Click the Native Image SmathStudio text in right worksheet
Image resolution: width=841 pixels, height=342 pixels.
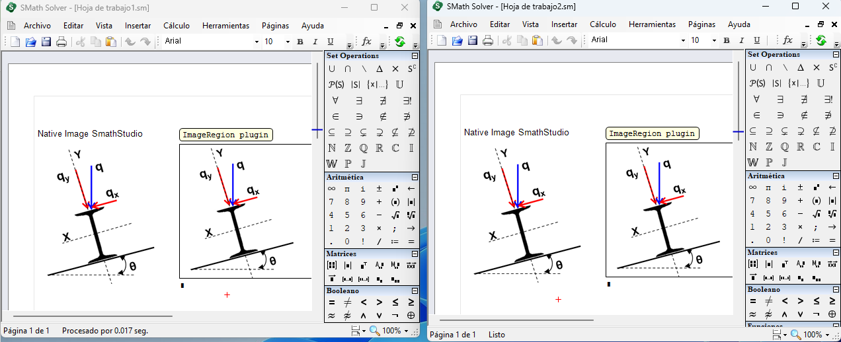point(516,133)
